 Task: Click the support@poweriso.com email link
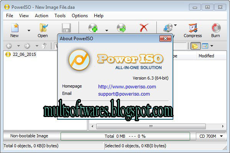[124, 94]
